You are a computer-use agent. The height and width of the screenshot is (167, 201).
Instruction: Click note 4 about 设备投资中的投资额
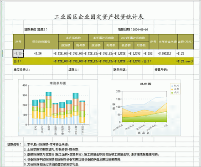coord(72,160)
